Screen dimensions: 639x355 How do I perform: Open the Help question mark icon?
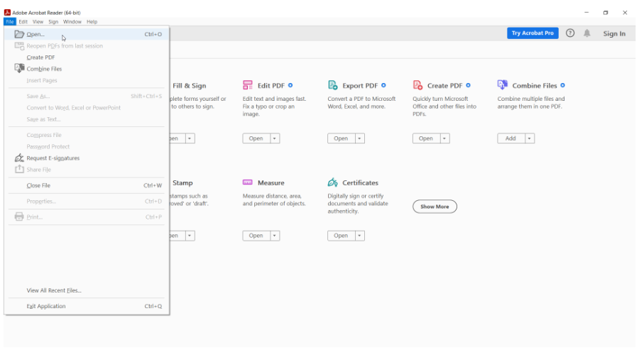570,33
